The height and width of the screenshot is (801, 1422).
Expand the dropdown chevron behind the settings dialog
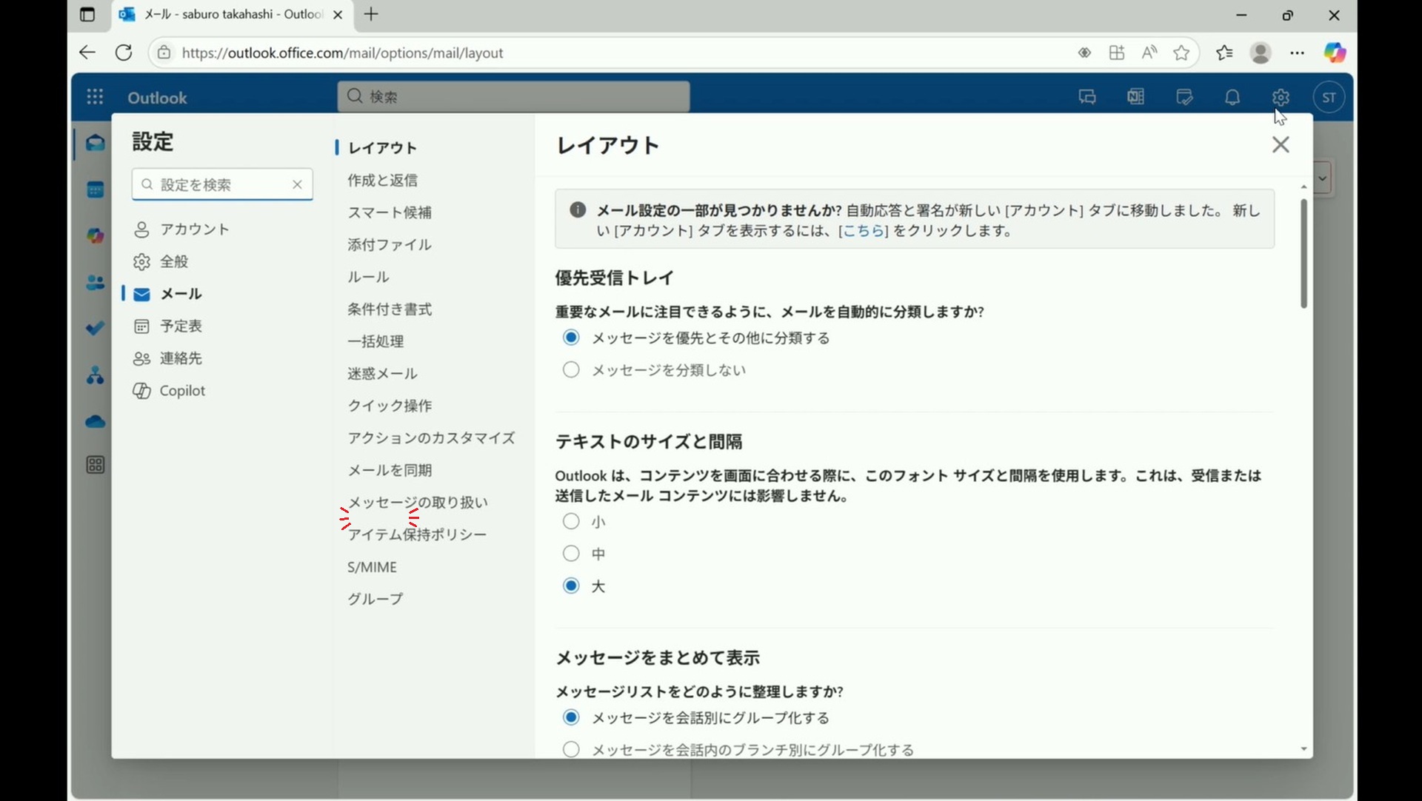1323,178
